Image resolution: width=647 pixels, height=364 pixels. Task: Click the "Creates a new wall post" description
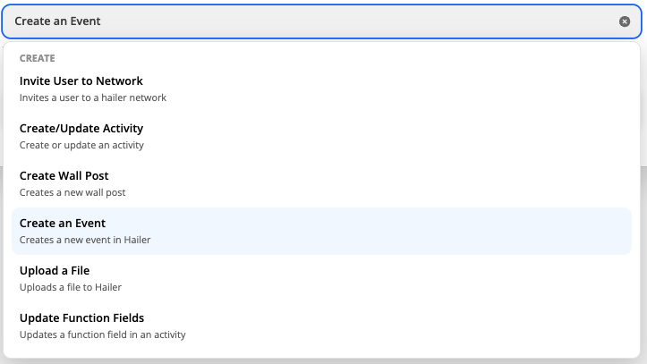[x=72, y=192]
